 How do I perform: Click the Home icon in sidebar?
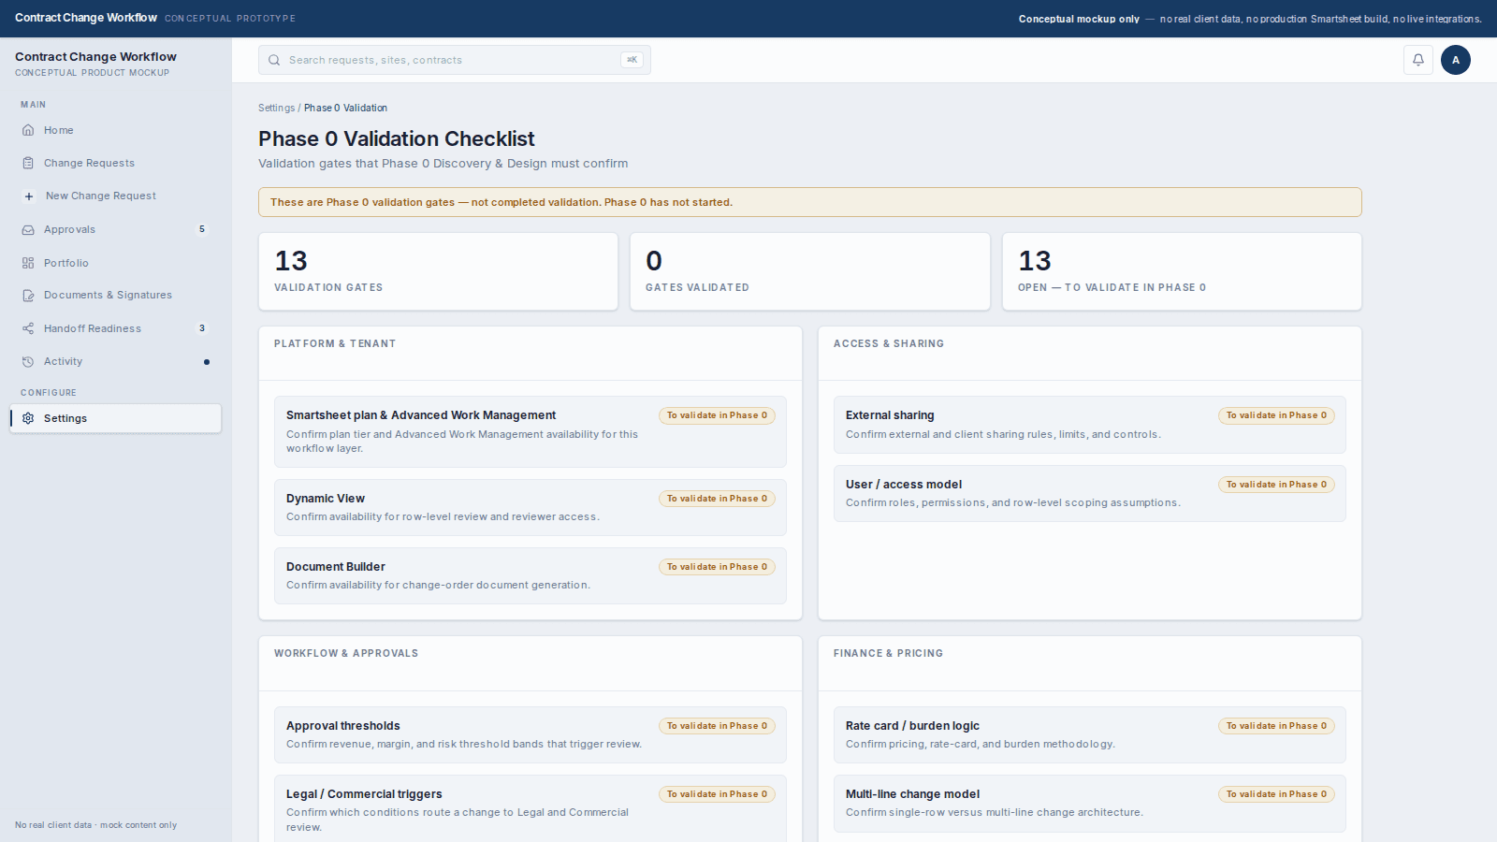pyautogui.click(x=28, y=130)
